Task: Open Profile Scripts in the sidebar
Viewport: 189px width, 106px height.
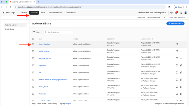Action: click(10, 29)
